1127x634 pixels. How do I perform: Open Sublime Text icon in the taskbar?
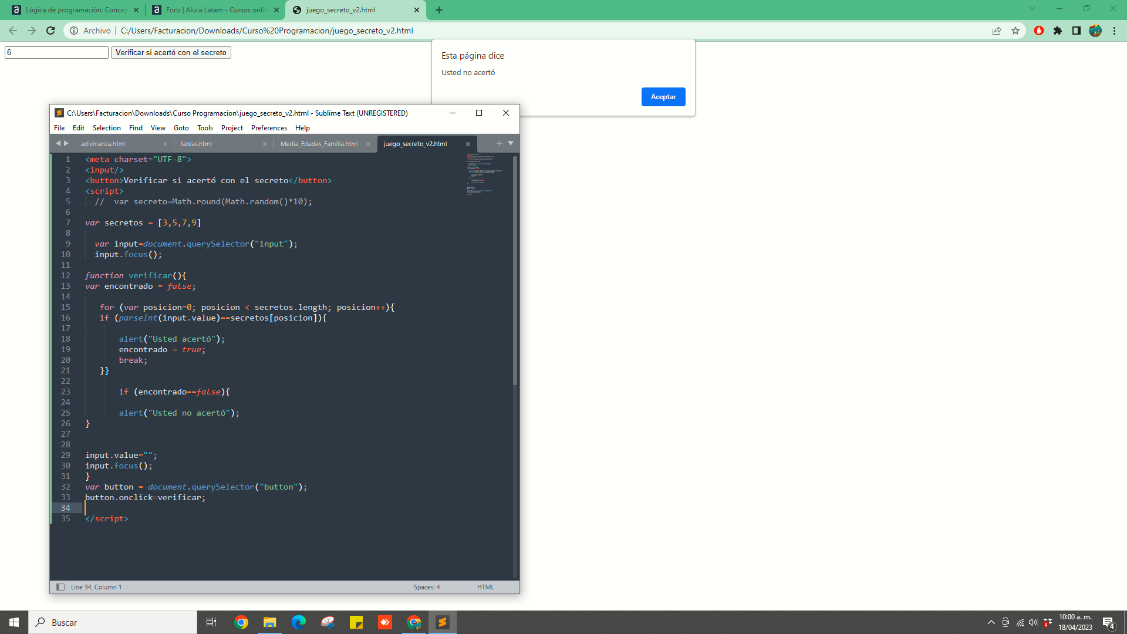(x=443, y=622)
